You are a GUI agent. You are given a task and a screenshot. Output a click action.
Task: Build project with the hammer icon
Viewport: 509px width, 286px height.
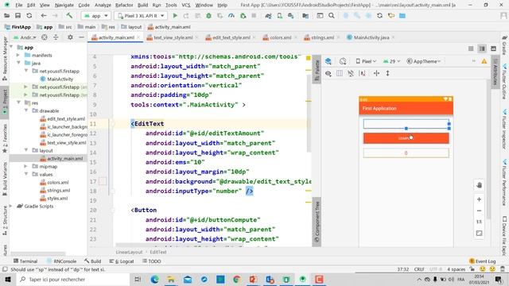tap(69, 16)
